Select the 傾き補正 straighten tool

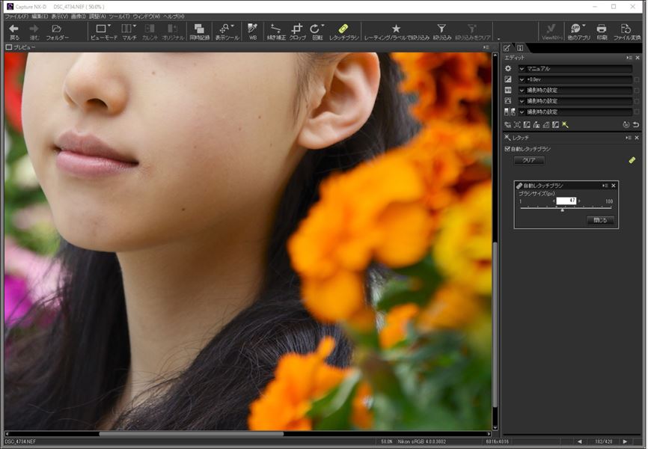(x=275, y=28)
